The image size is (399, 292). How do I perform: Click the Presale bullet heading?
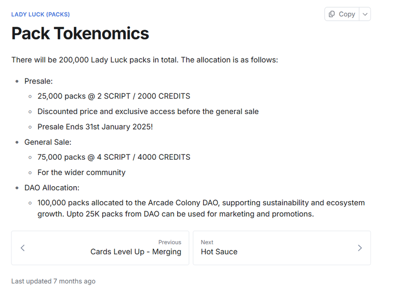pyautogui.click(x=38, y=81)
